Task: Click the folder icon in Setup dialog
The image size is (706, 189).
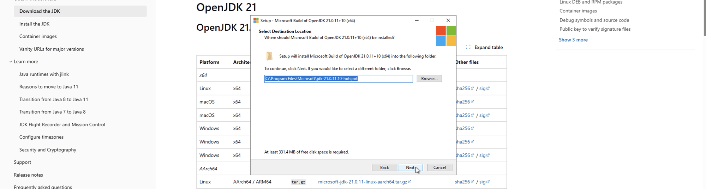Action: pyautogui.click(x=269, y=56)
